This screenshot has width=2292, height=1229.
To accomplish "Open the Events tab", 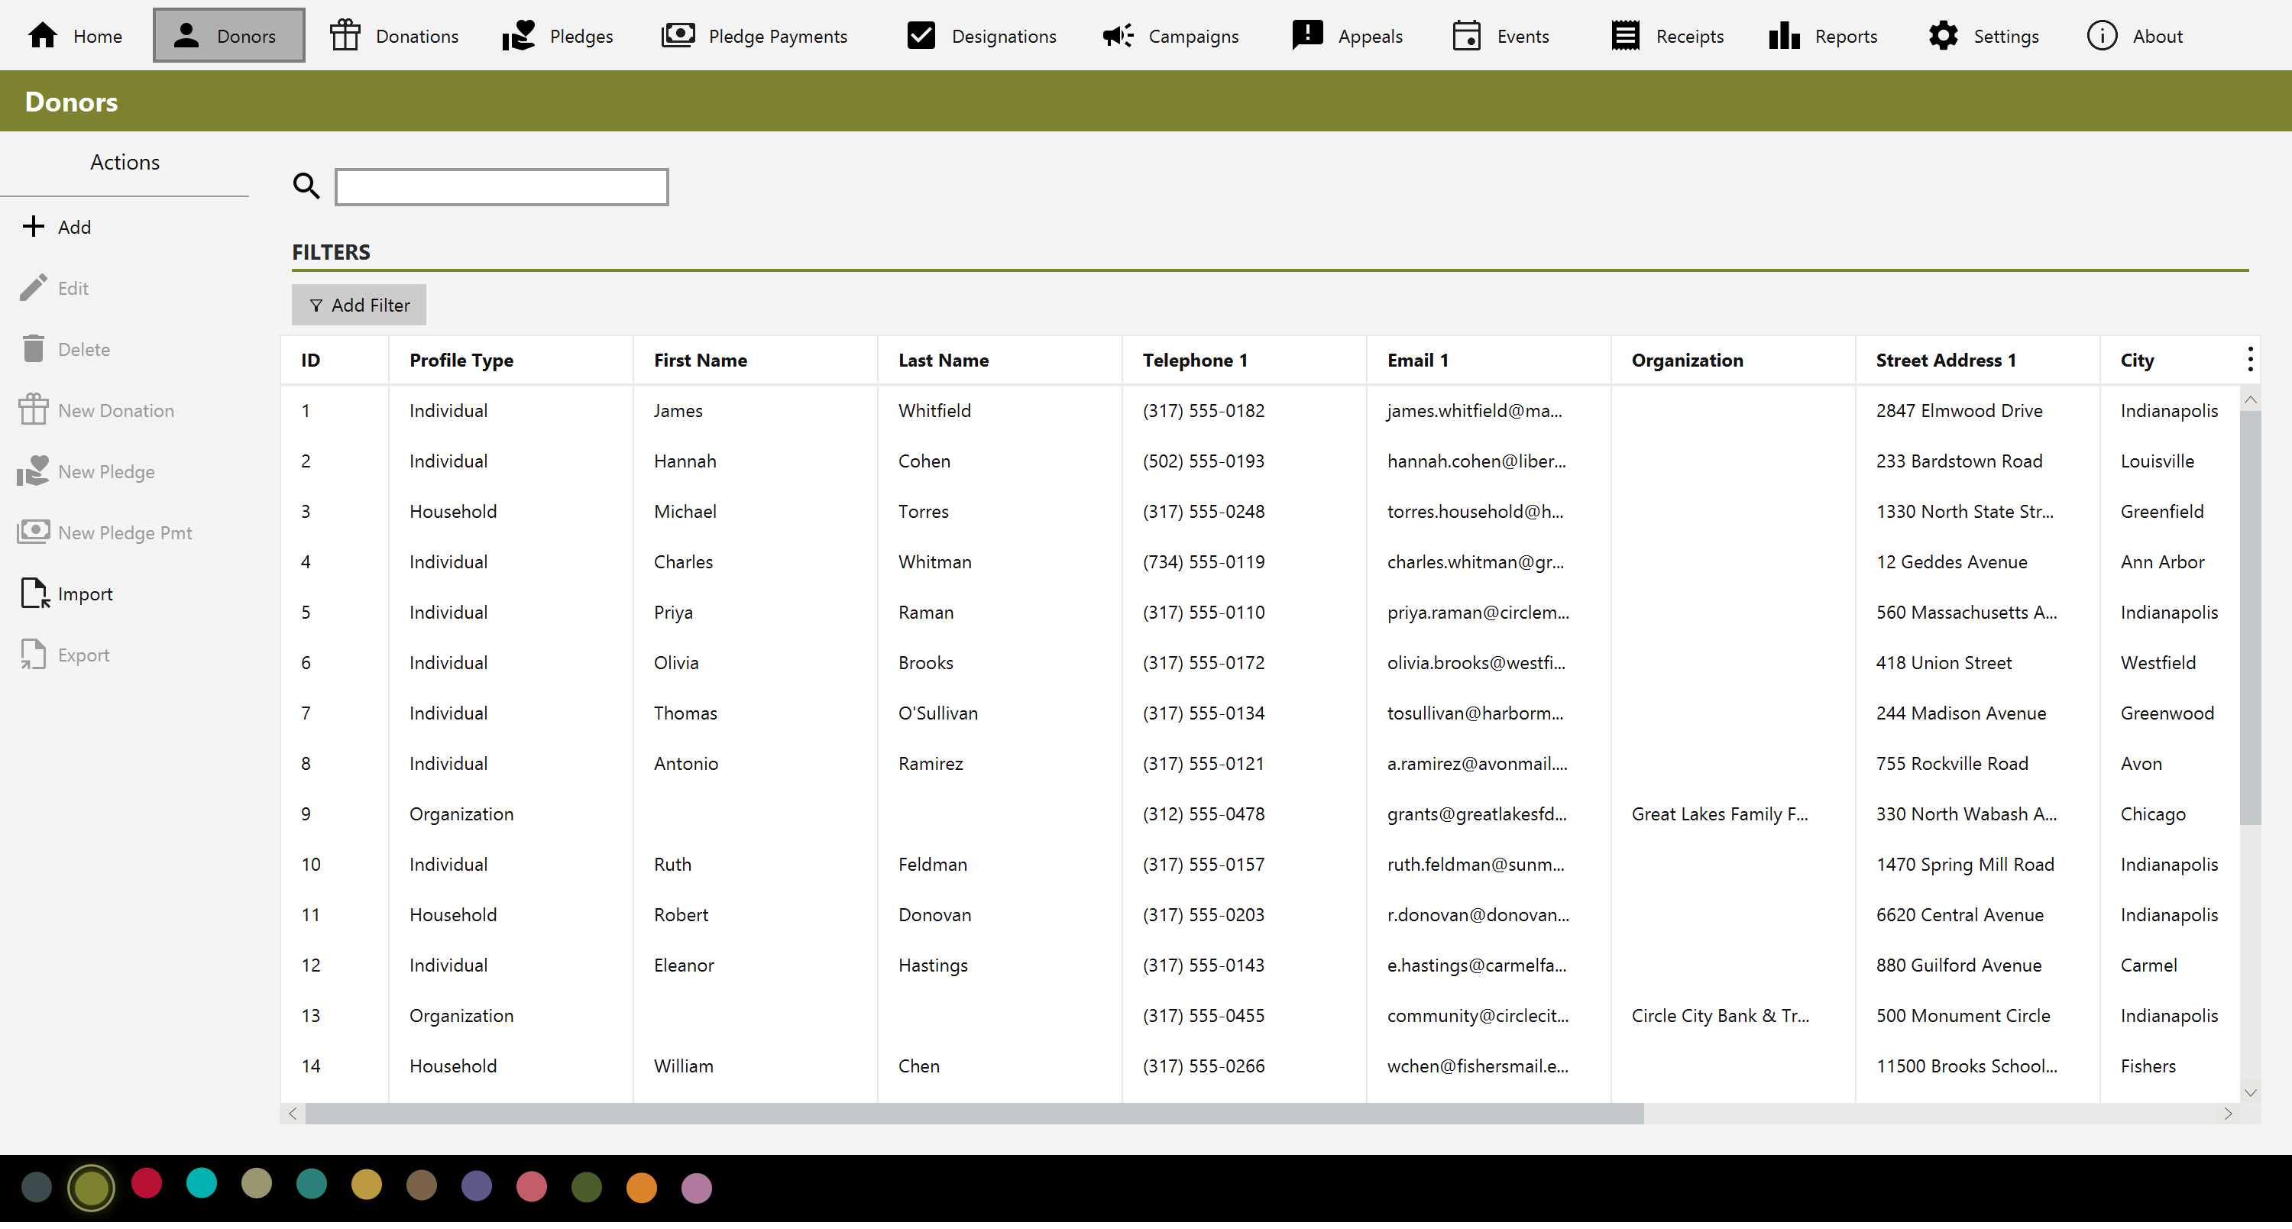I will [x=1501, y=36].
